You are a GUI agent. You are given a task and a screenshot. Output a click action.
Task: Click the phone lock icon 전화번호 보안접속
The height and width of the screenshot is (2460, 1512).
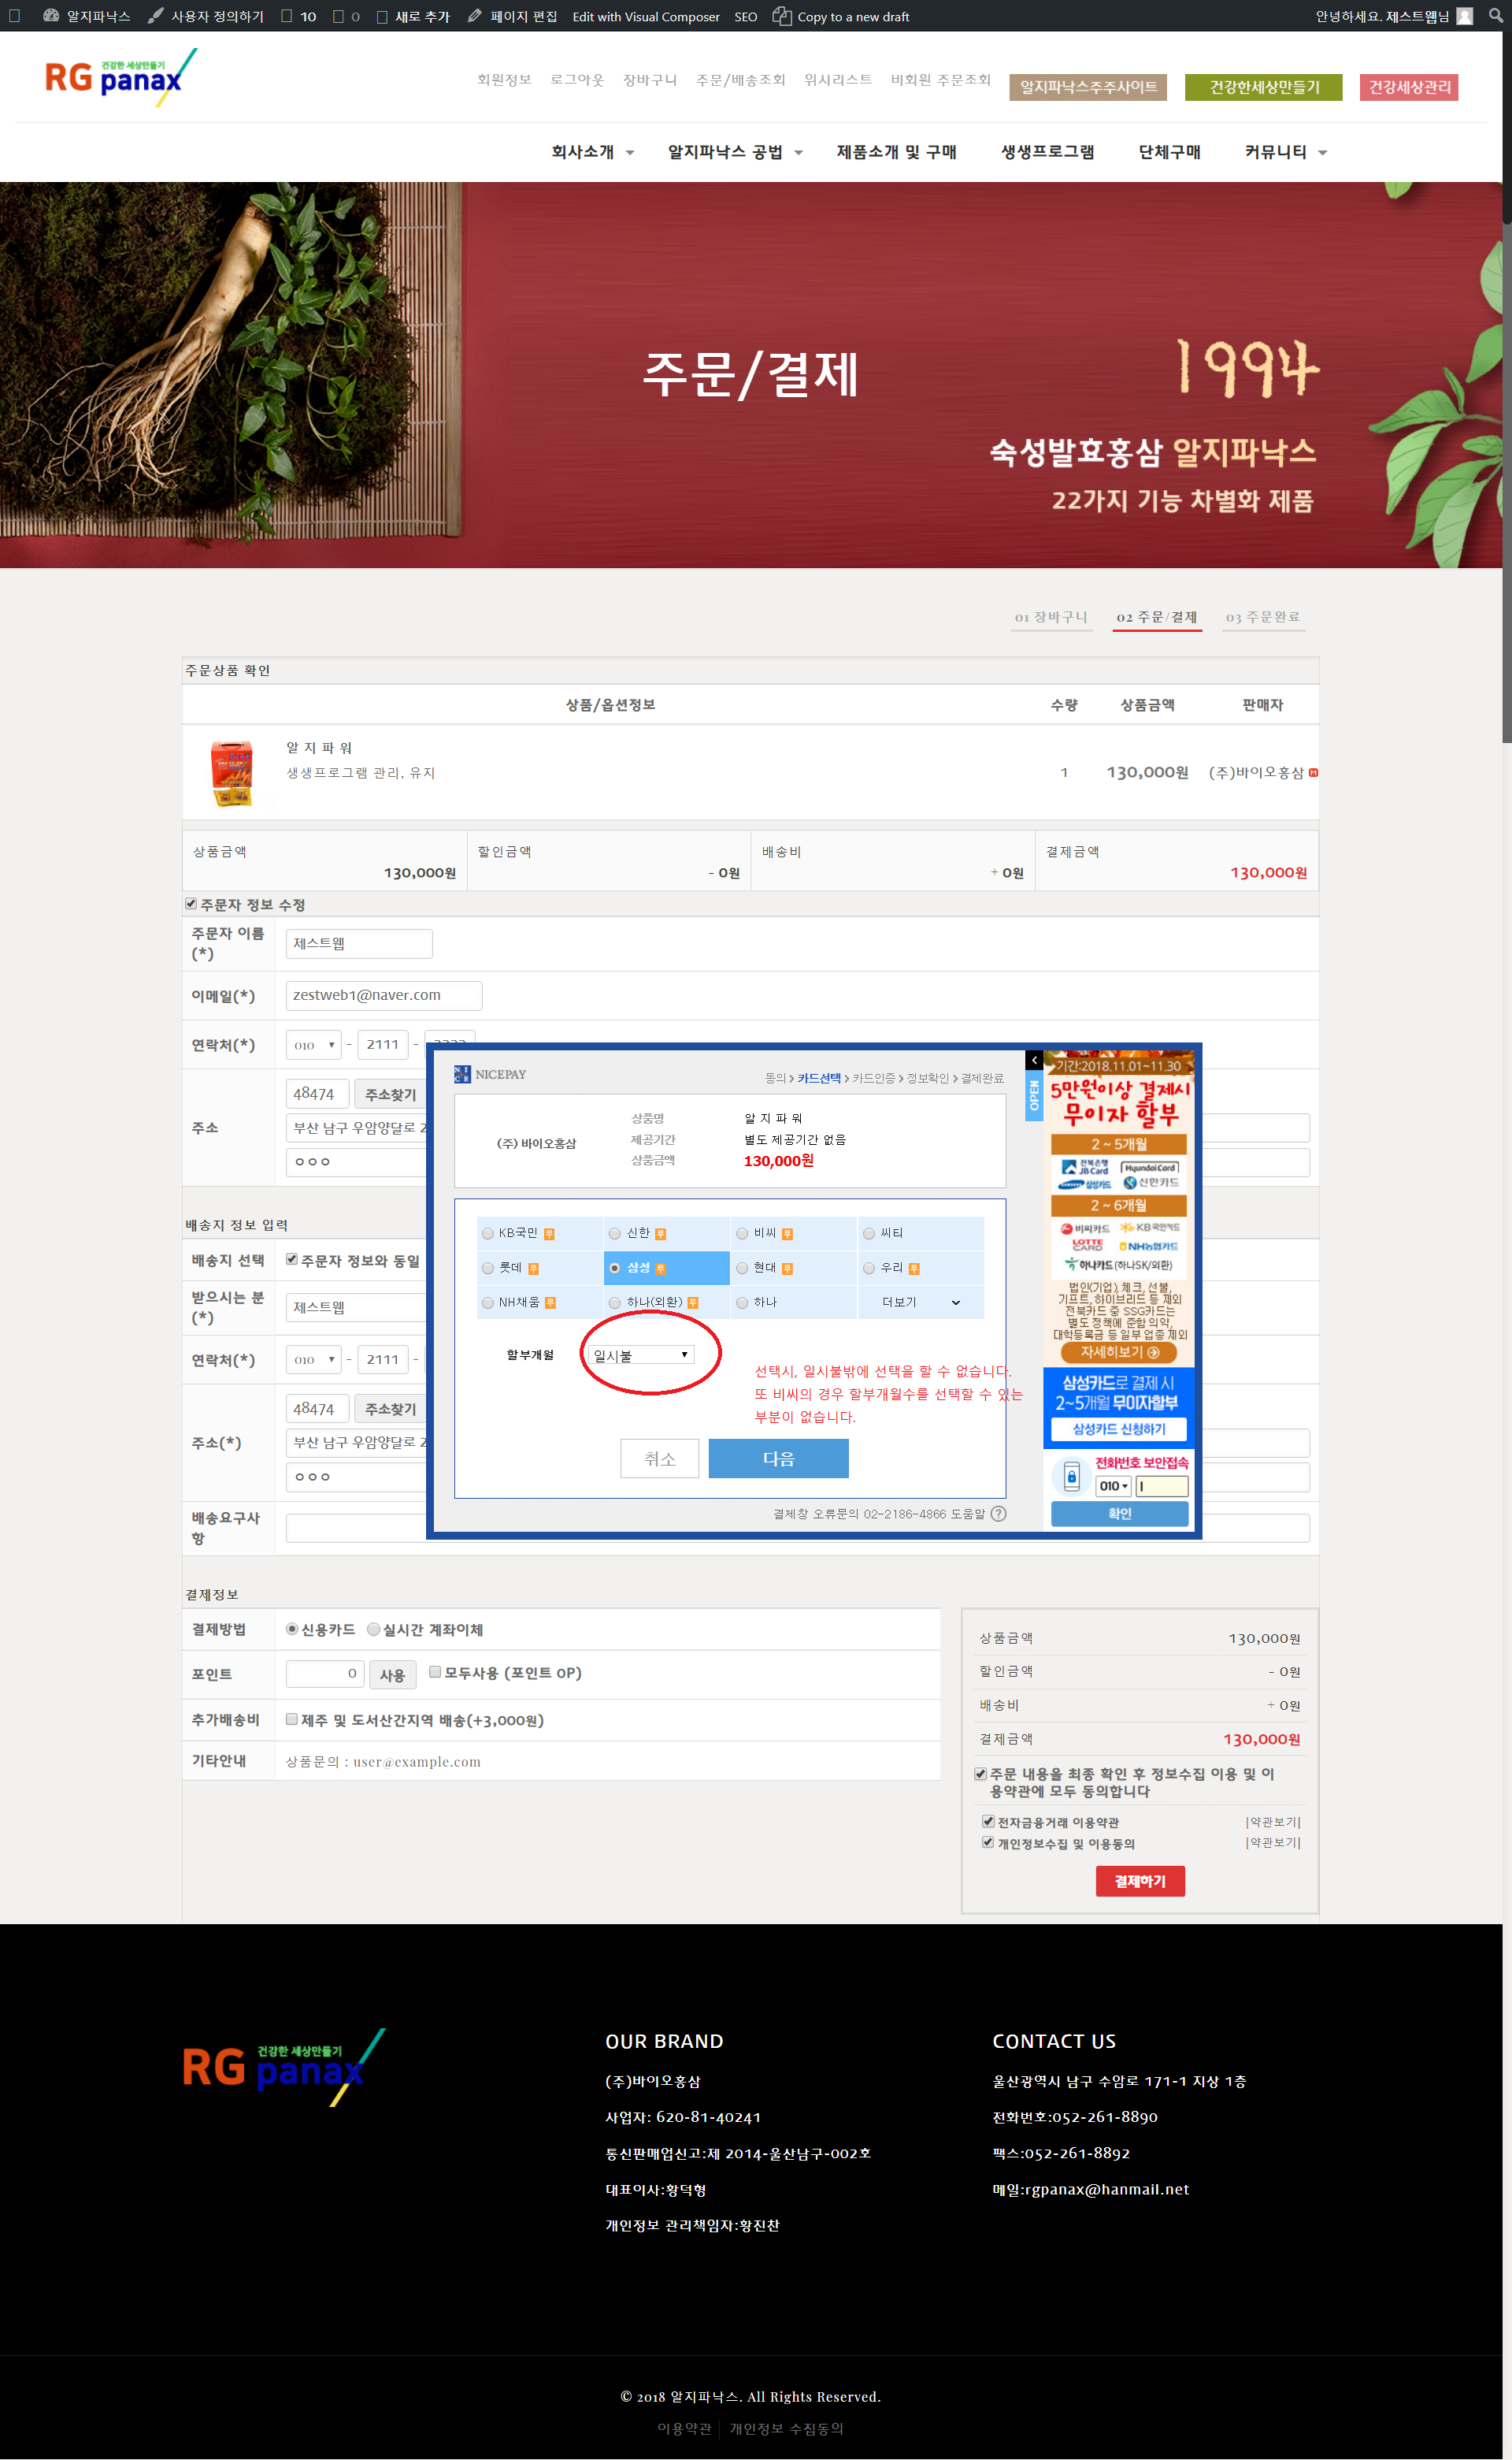pos(1071,1477)
